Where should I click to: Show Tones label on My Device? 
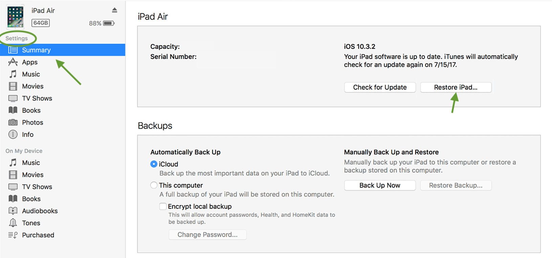point(31,223)
